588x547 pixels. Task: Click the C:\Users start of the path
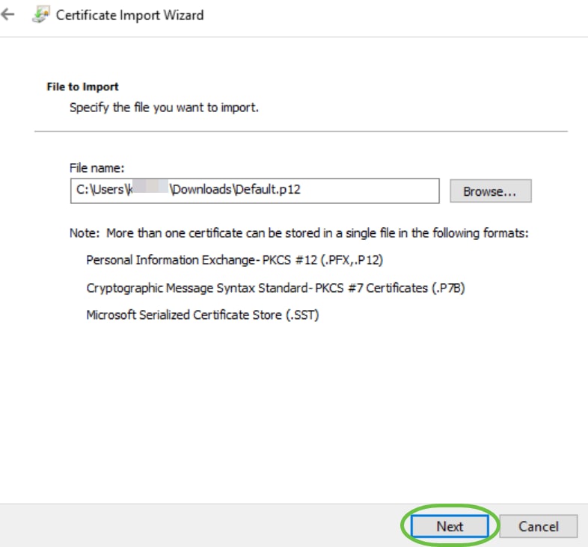100,190
